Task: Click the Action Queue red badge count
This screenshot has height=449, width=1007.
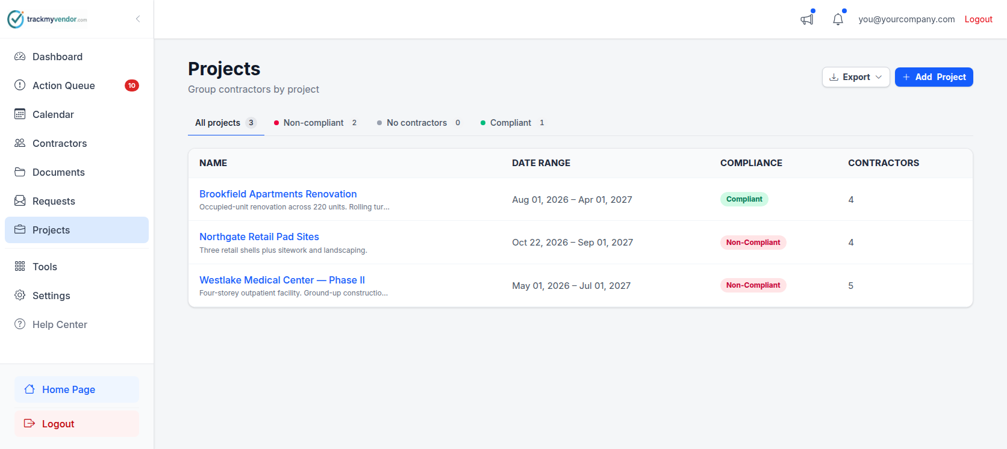Action: click(x=132, y=85)
